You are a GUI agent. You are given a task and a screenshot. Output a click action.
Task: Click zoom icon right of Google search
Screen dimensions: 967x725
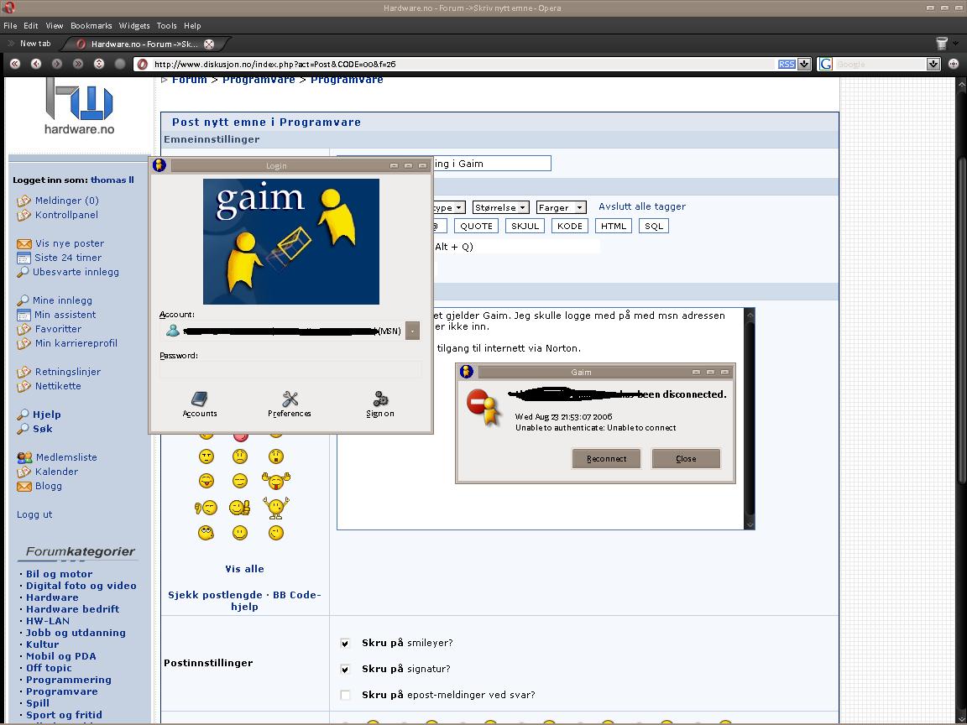point(954,64)
